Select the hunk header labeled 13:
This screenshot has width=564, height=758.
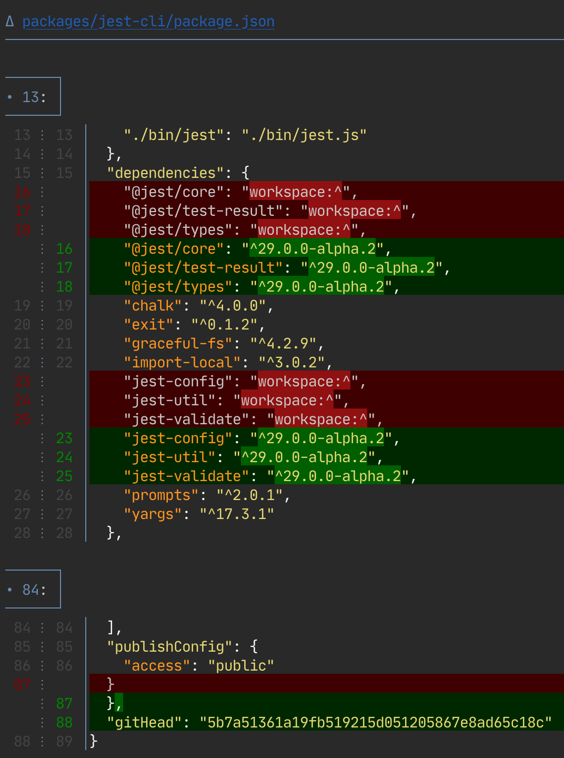tap(33, 97)
